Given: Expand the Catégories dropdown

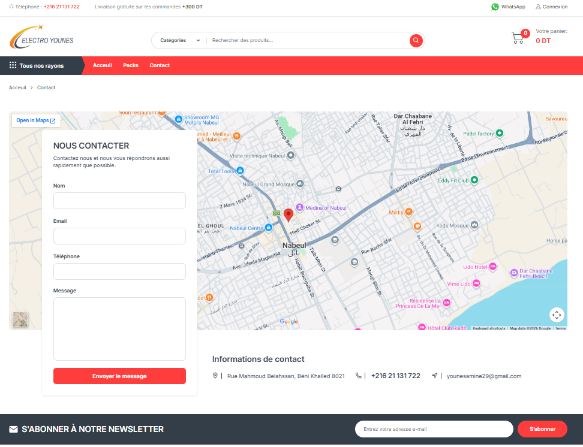Looking at the screenshot, I should pyautogui.click(x=181, y=41).
